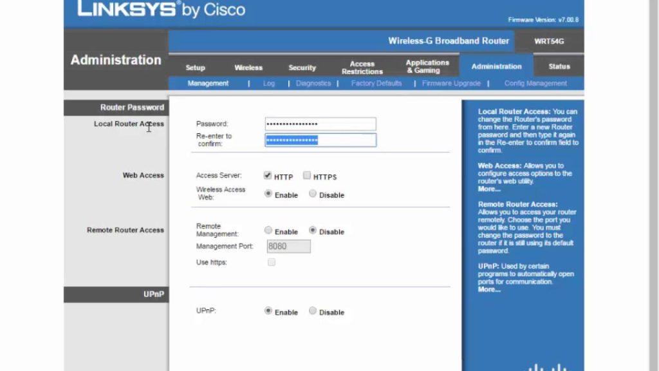
Task: Select the Administration tab
Action: click(496, 66)
